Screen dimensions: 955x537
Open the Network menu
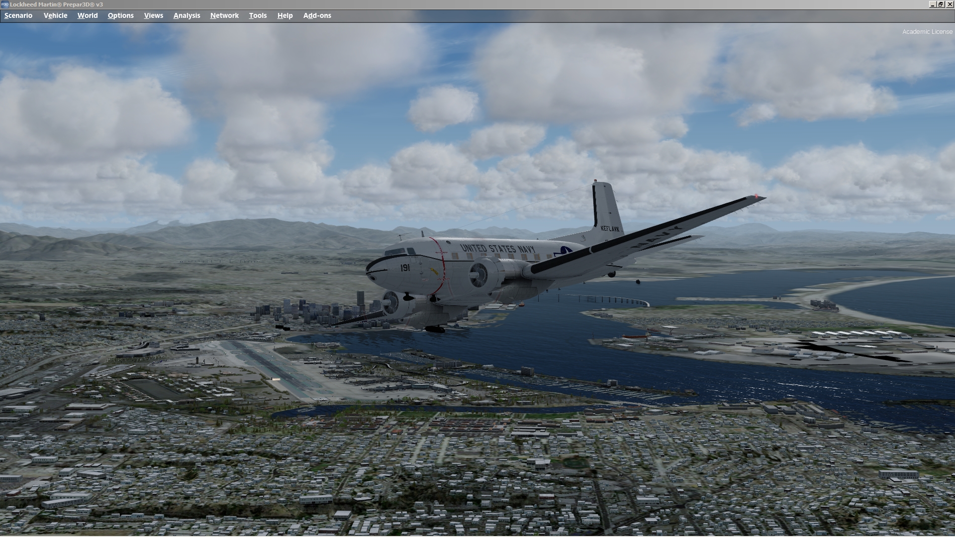click(224, 15)
